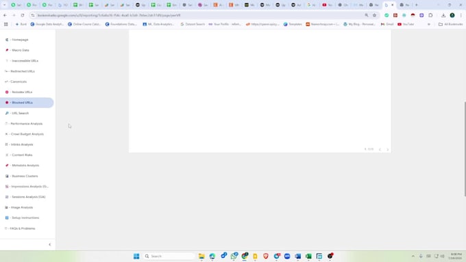Open a new browser tab
466x262 pixels.
[417, 5]
